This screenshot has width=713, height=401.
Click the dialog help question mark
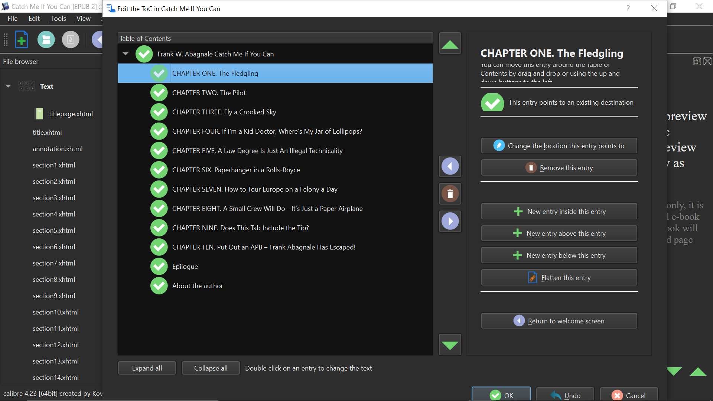(628, 9)
